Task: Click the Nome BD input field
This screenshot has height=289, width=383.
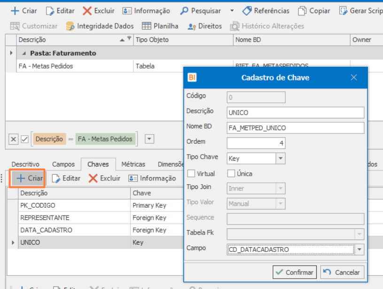Action: tap(295, 128)
